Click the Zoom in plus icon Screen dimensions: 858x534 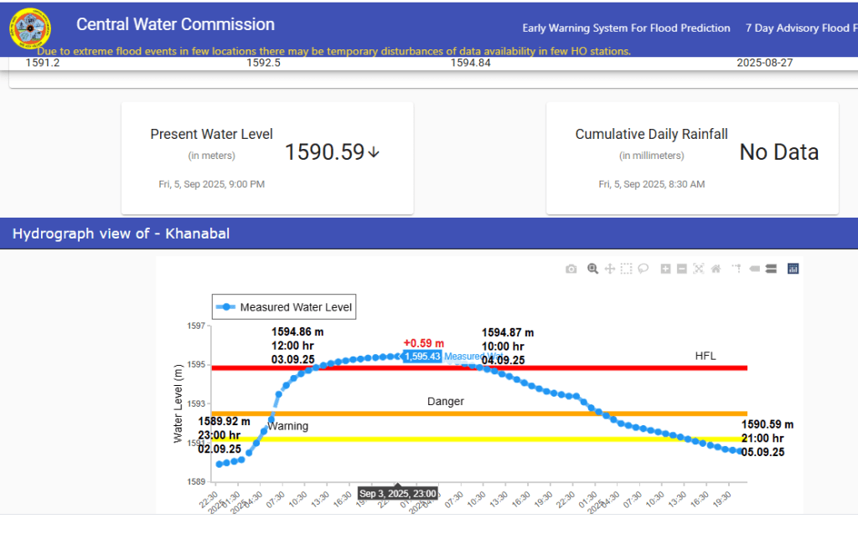tap(665, 269)
